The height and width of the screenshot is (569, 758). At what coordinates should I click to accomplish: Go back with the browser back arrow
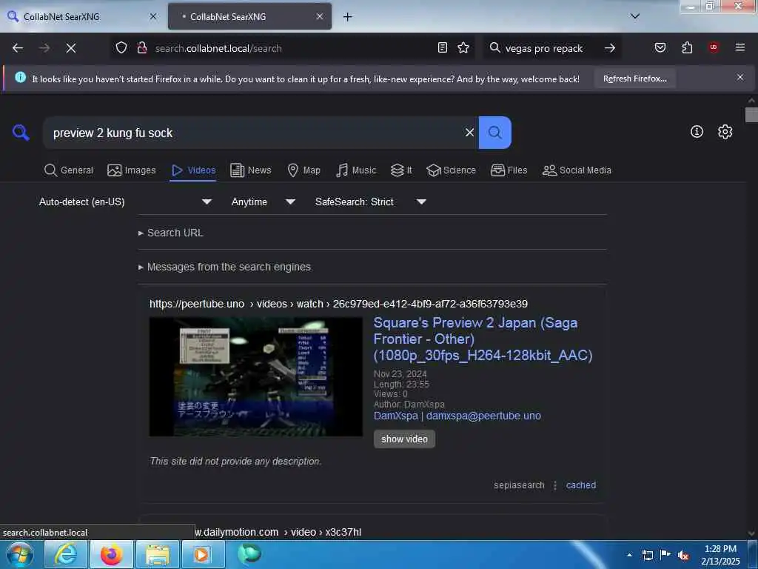click(18, 48)
